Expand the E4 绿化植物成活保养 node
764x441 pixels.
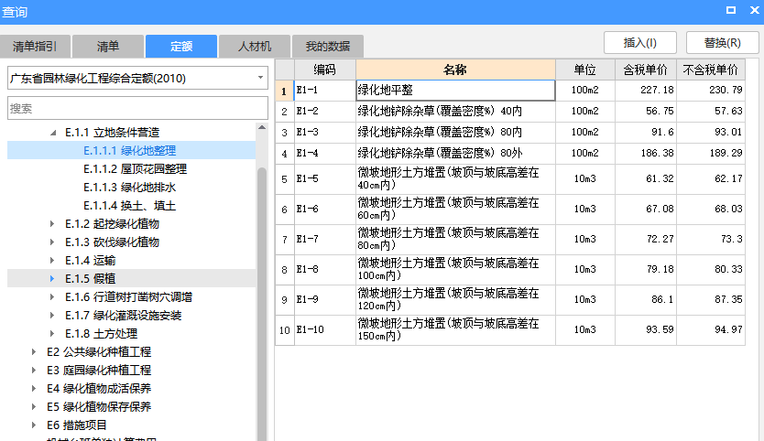click(x=34, y=389)
